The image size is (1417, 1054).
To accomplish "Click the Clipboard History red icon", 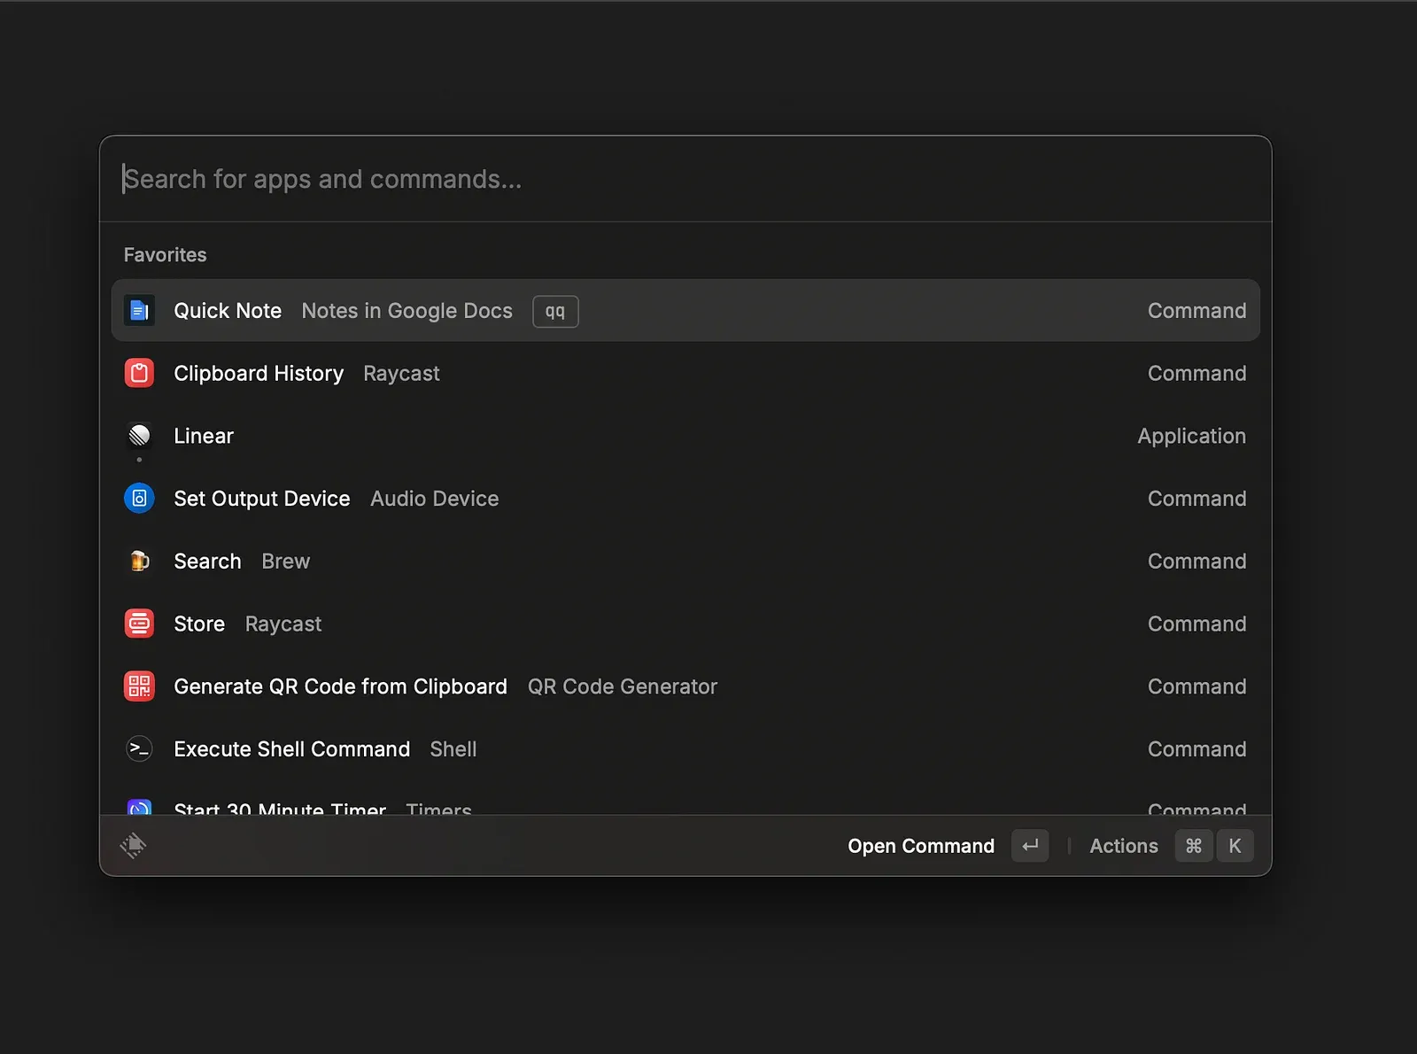I will coord(139,374).
